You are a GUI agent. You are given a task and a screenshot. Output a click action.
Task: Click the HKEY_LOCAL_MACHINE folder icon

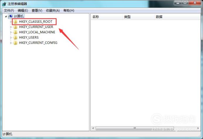[x=16, y=32]
